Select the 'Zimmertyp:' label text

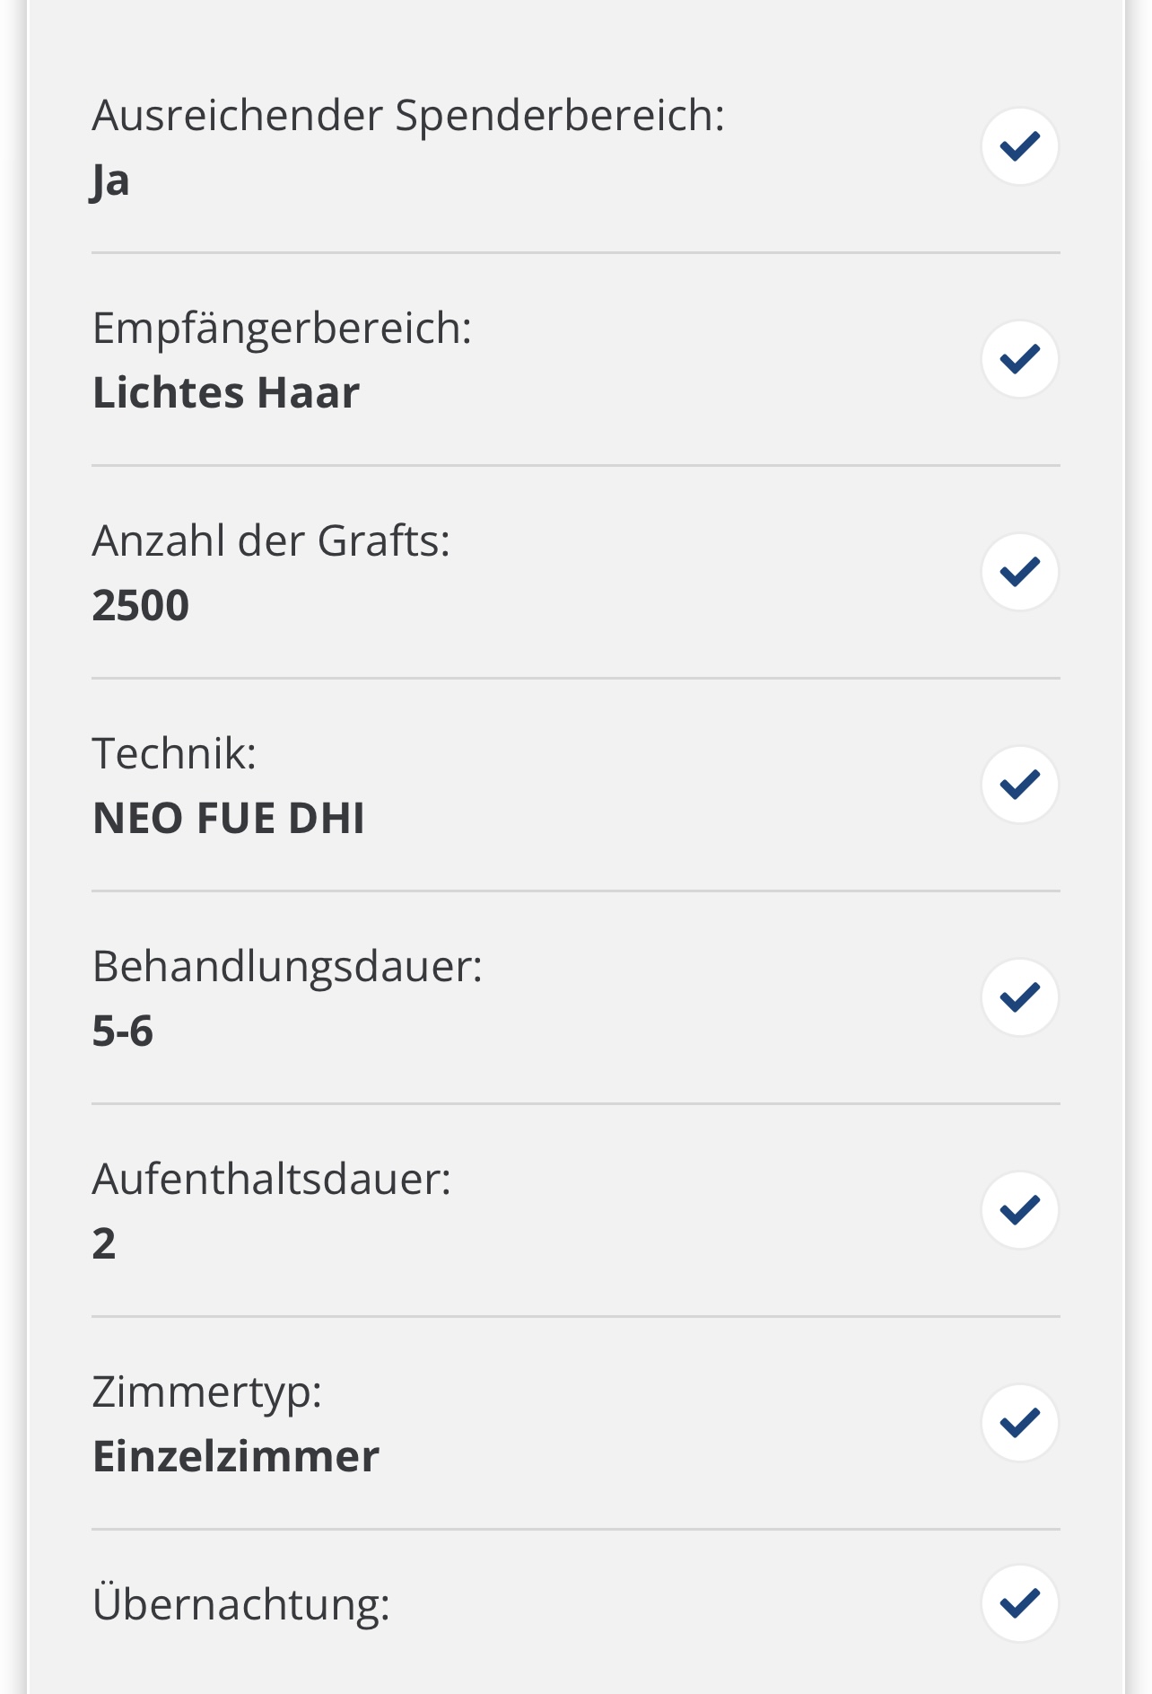pos(207,1391)
